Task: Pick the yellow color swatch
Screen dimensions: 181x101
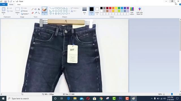Action: [116, 8]
